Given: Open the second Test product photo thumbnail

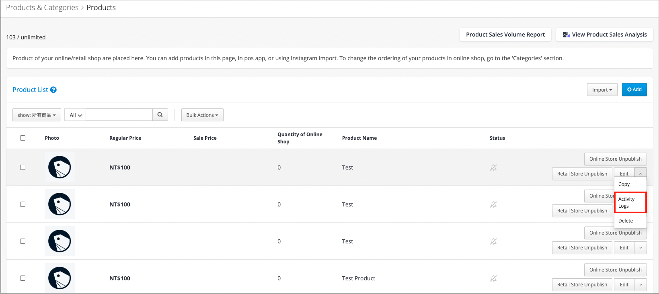Looking at the screenshot, I should [60, 204].
